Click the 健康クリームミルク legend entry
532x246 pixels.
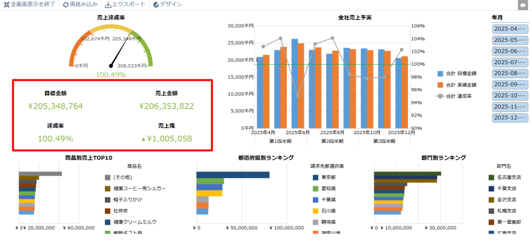(130, 222)
